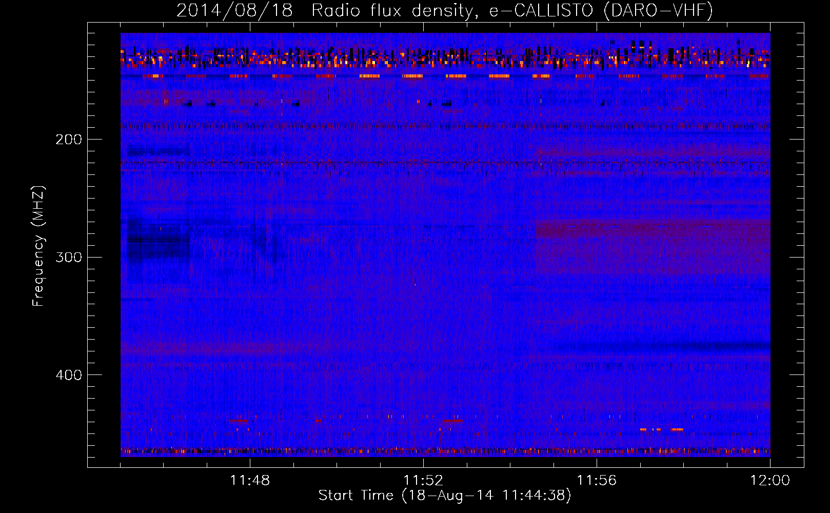Click the 11:52 time tick label
Screen dimensions: 830x513
[x=423, y=481]
